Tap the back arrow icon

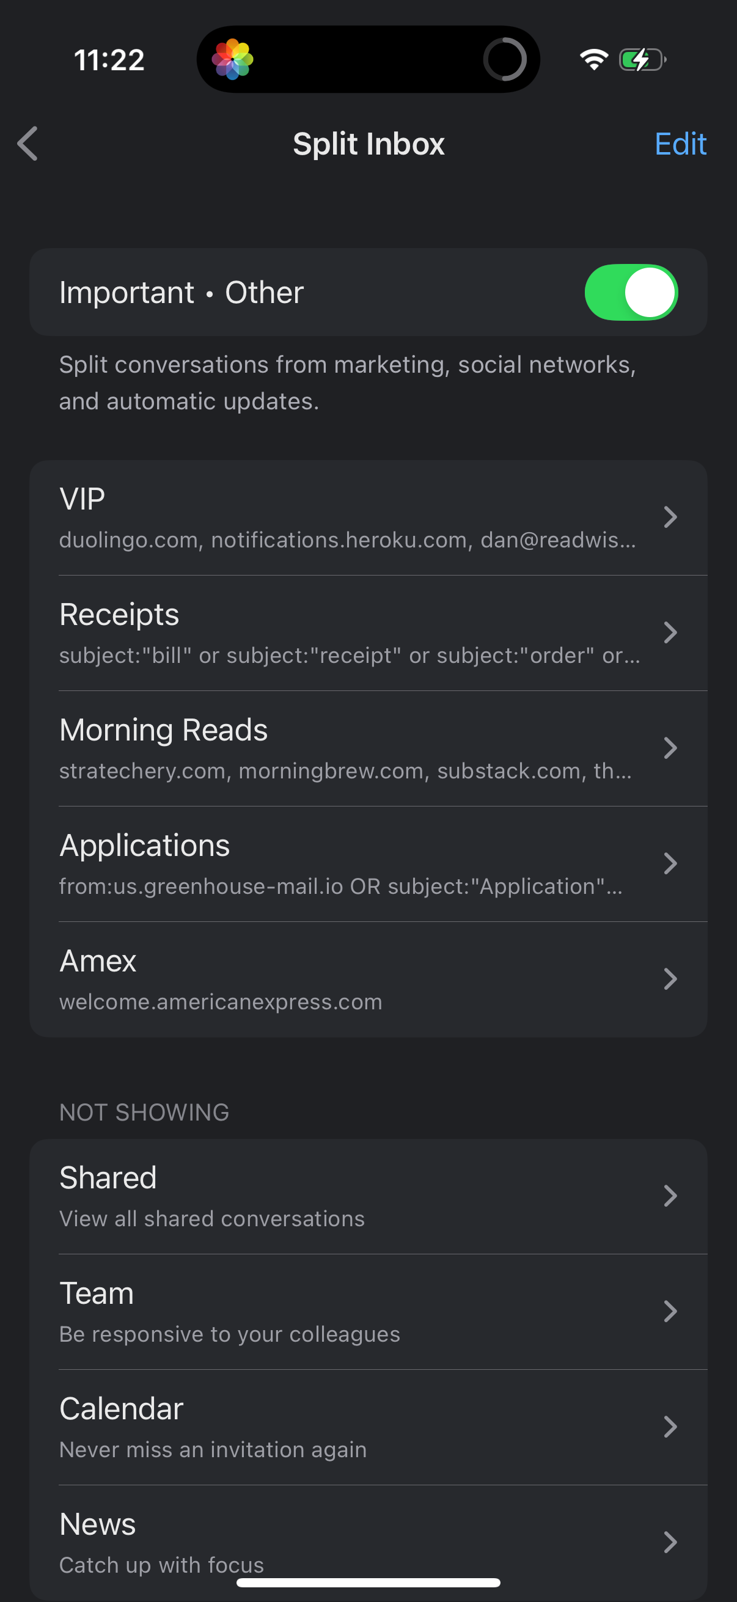click(x=28, y=144)
